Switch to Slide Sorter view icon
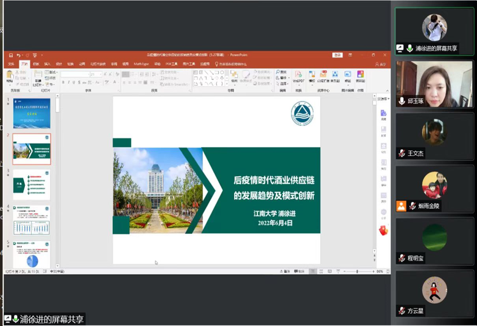The width and height of the screenshot is (477, 326). point(321,271)
